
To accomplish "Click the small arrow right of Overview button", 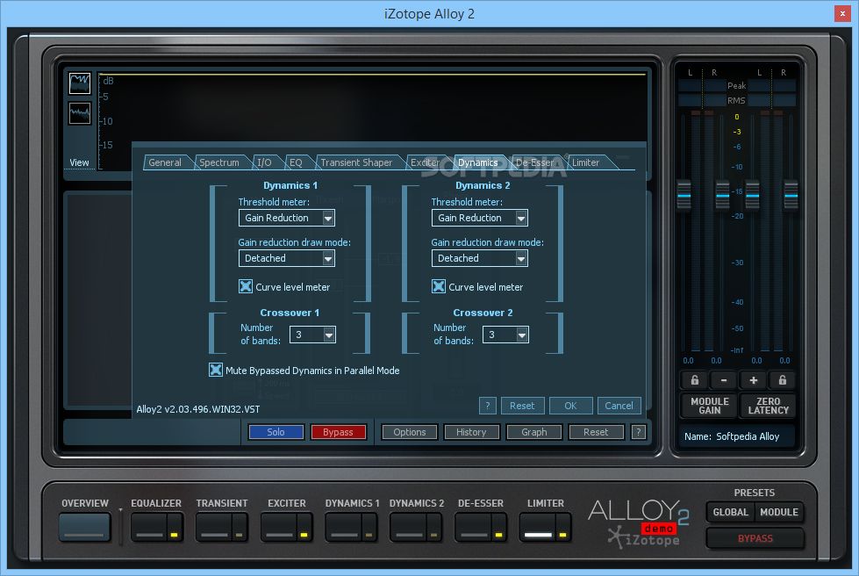I will (120, 510).
